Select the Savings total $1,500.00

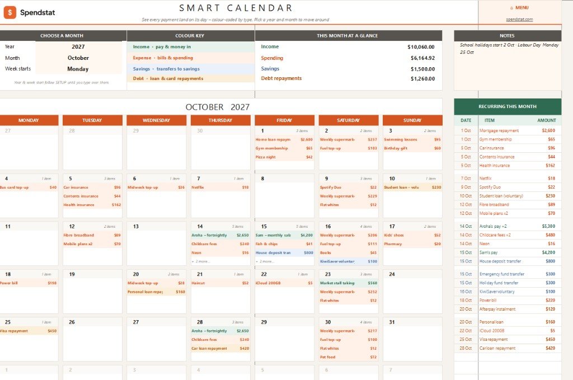pos(422,69)
